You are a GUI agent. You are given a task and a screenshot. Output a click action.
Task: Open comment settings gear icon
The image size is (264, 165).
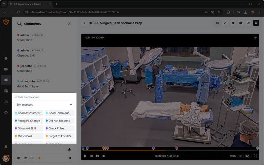click(x=70, y=158)
